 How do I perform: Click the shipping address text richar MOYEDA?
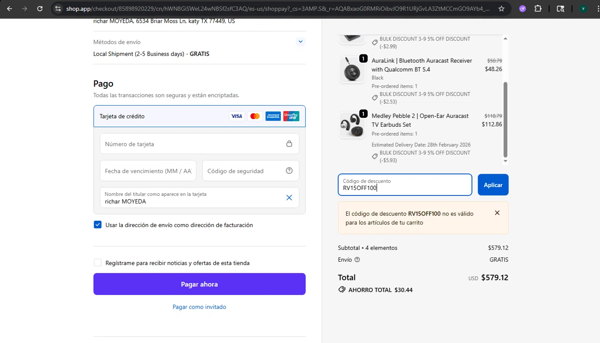pos(164,21)
